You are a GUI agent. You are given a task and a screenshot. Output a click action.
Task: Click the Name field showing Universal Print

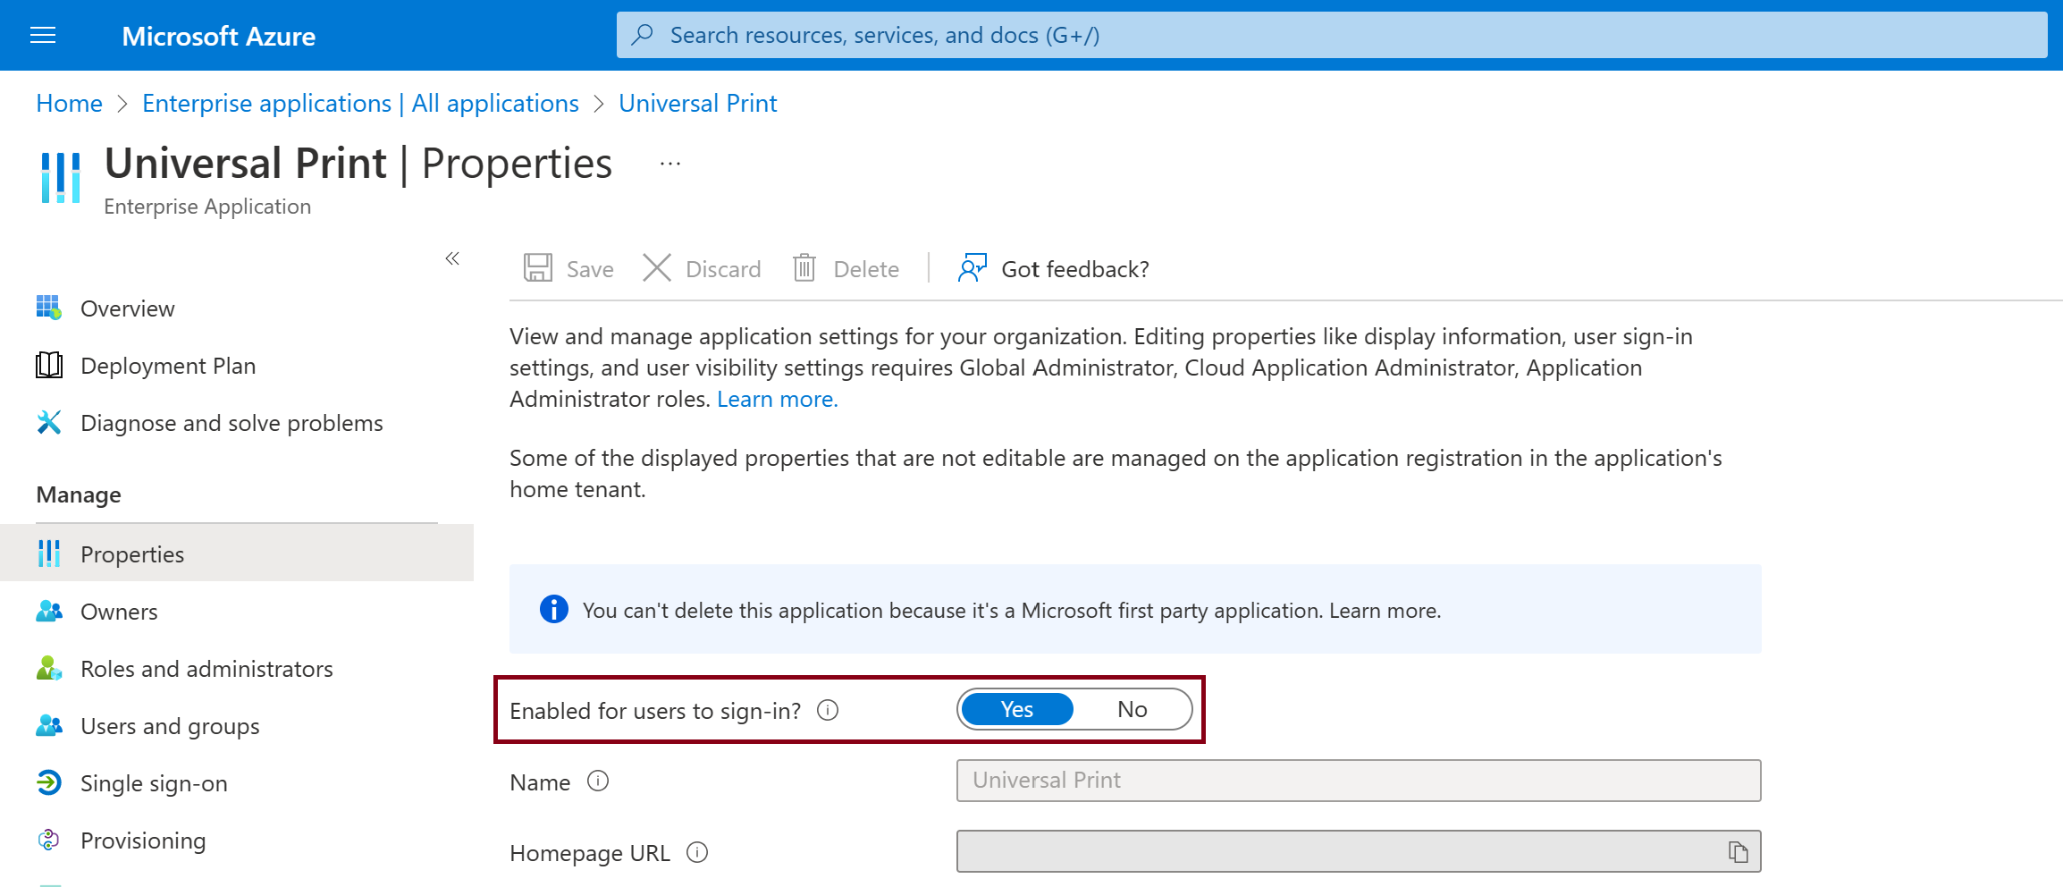[x=1359, y=781]
